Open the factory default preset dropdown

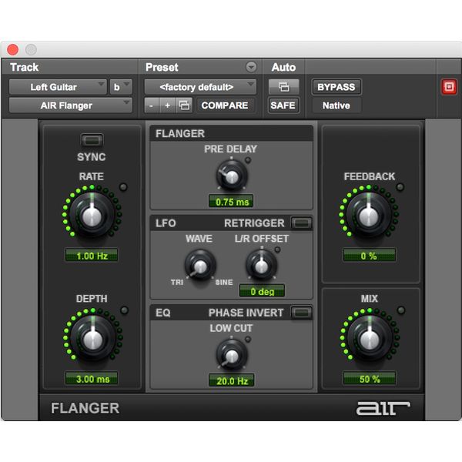[x=200, y=87]
